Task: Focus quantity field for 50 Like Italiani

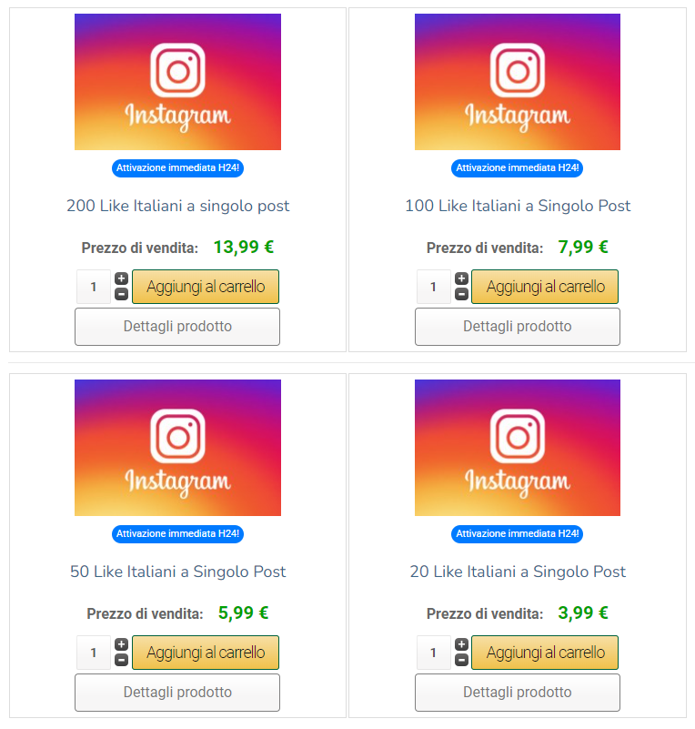Action: pos(94,653)
